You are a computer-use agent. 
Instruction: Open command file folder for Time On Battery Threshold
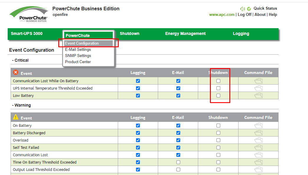(258, 162)
